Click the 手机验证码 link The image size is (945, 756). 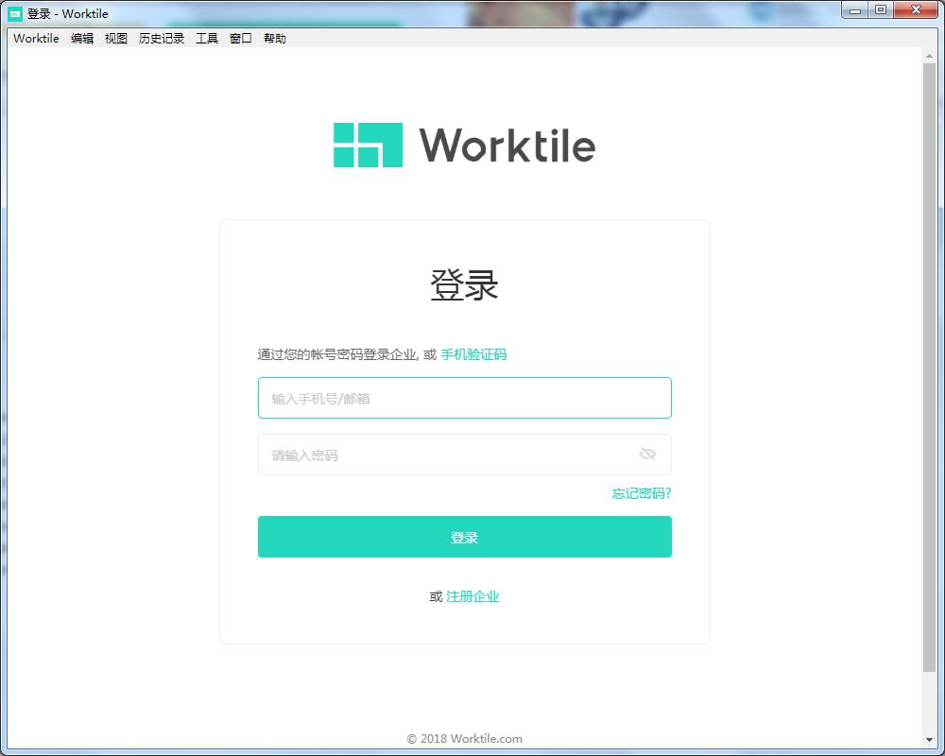pos(473,354)
